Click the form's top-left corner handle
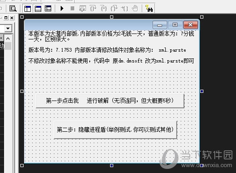This screenshot has width=236, height=173. tap(22, 17)
